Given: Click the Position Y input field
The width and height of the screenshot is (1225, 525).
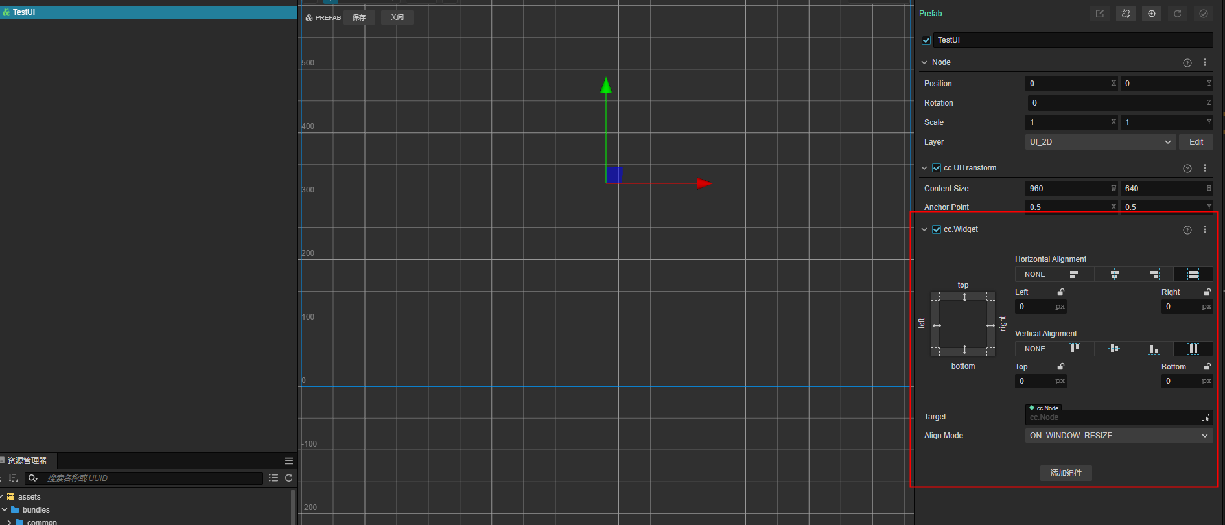Looking at the screenshot, I should tap(1167, 84).
